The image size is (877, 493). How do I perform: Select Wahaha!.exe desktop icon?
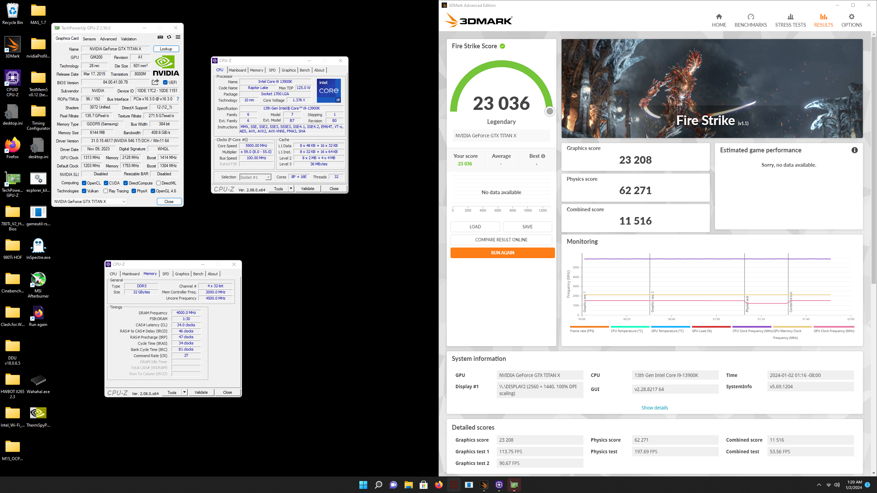(38, 383)
